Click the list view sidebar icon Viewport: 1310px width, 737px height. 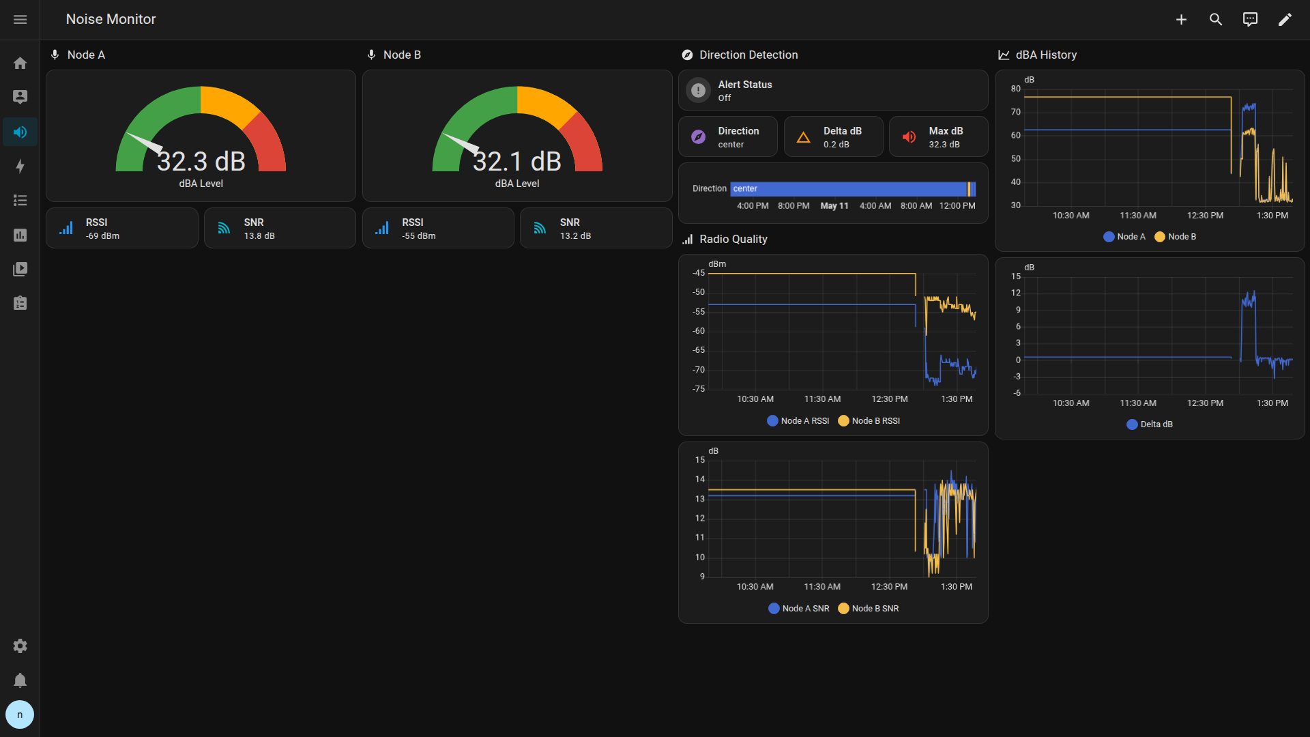pyautogui.click(x=20, y=201)
